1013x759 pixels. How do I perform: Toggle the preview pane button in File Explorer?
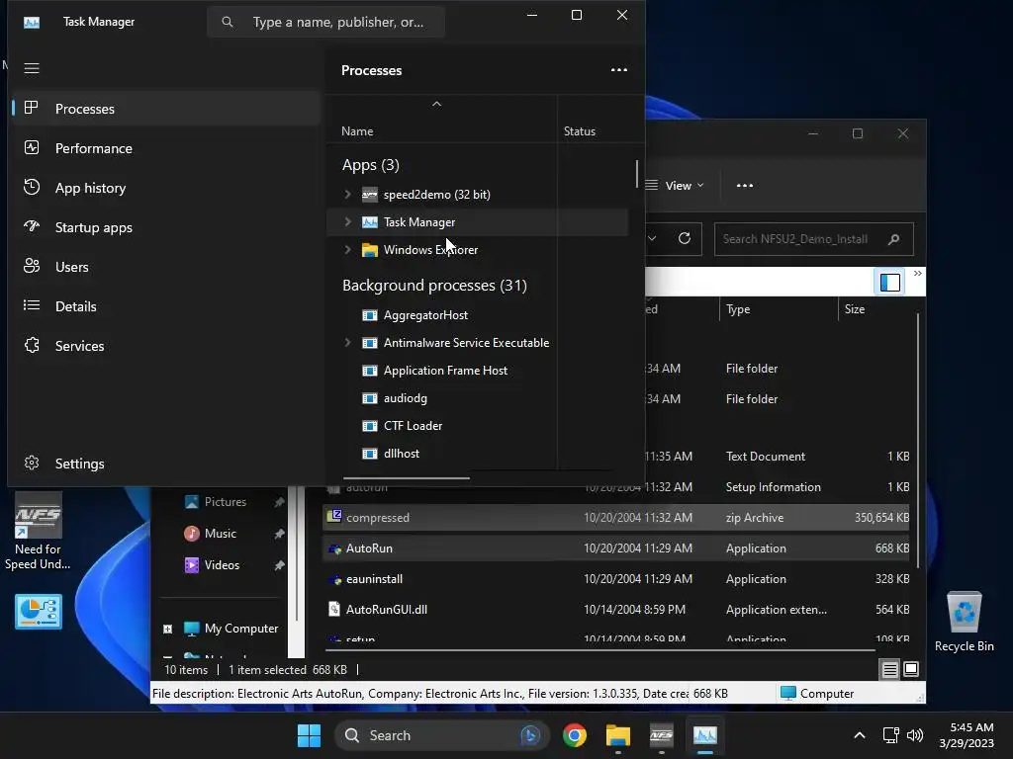pyautogui.click(x=890, y=282)
